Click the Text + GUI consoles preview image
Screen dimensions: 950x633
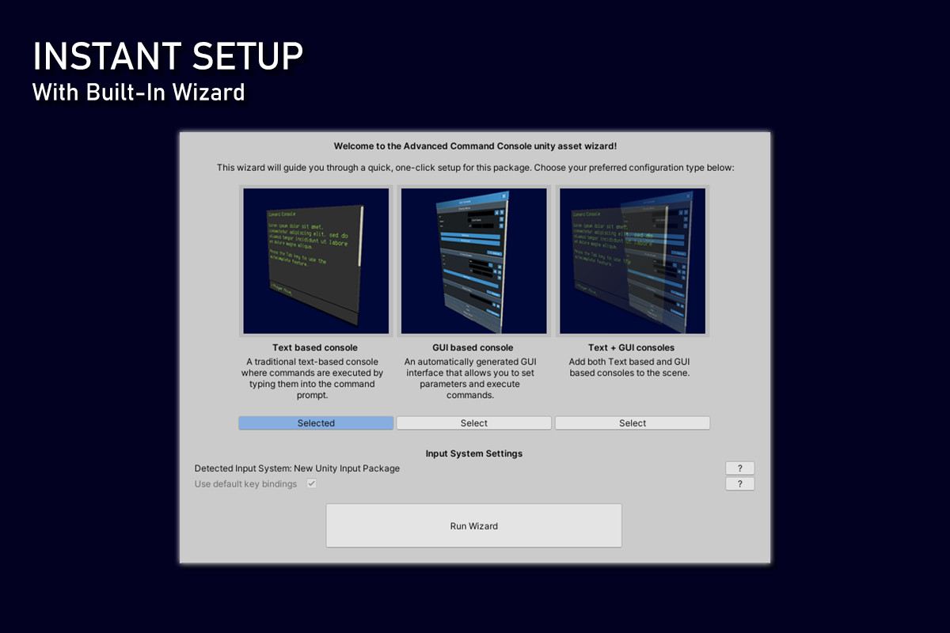coord(633,261)
